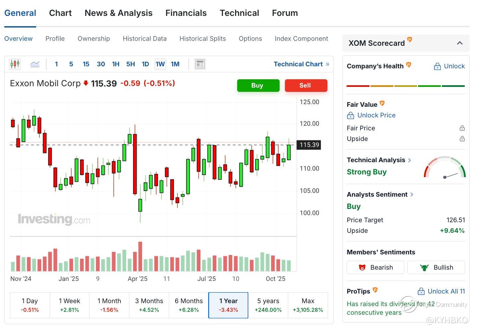Image resolution: width=477 pixels, height=331 pixels.
Task: Switch to the area chart type icon
Action: point(35,64)
